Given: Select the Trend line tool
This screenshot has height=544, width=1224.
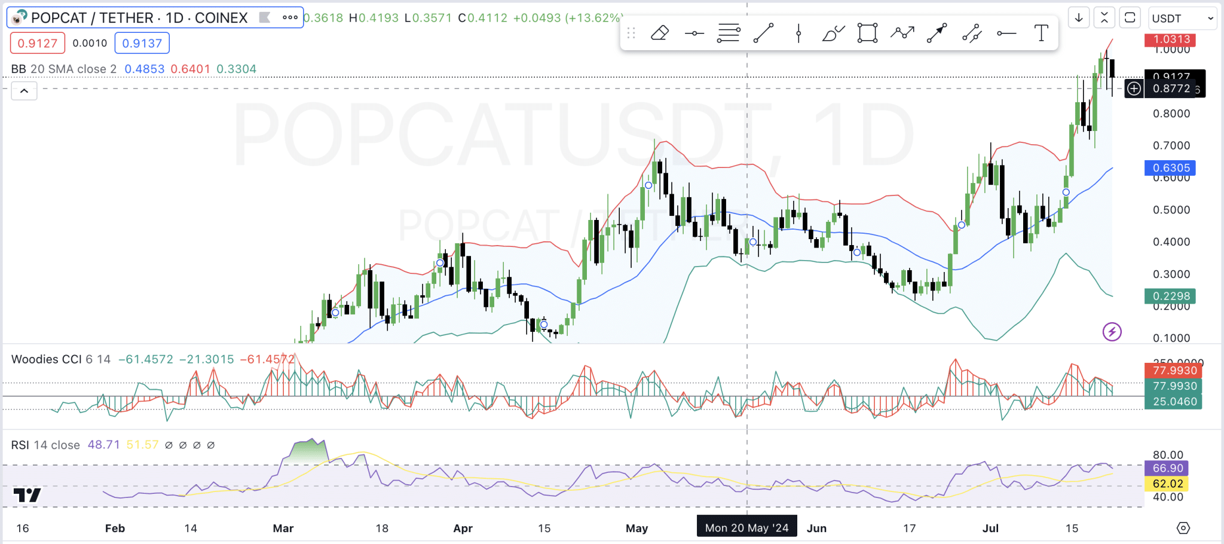Looking at the screenshot, I should click(763, 33).
